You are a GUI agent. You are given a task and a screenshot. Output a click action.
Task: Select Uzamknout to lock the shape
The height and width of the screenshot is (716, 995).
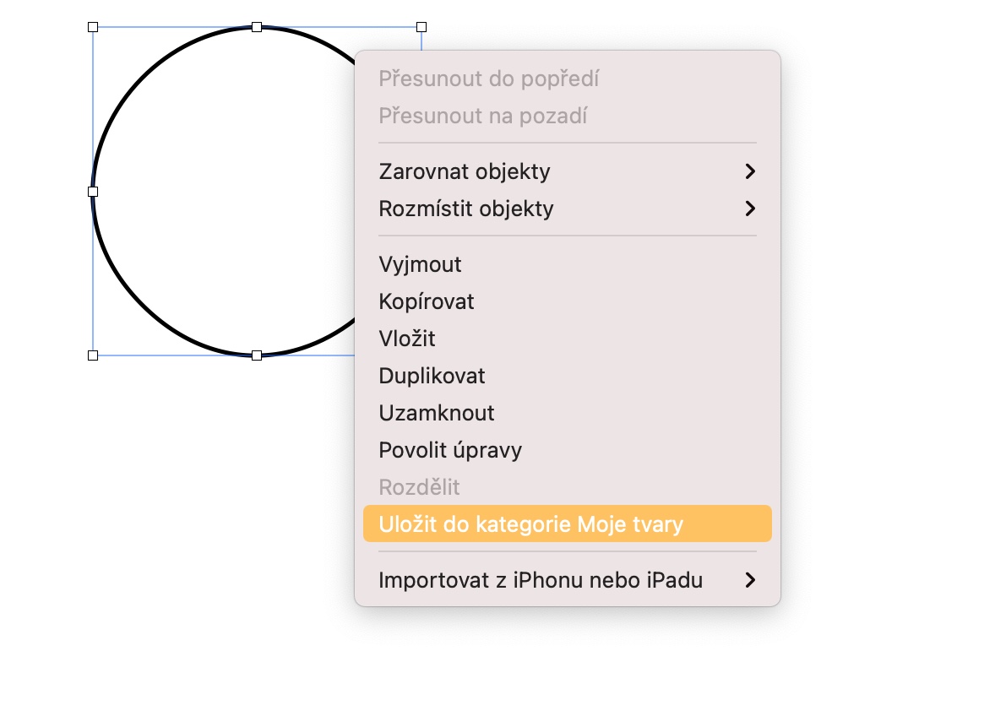click(437, 413)
